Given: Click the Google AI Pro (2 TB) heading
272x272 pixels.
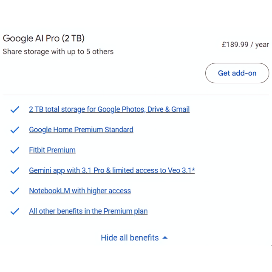Looking at the screenshot, I should point(44,38).
